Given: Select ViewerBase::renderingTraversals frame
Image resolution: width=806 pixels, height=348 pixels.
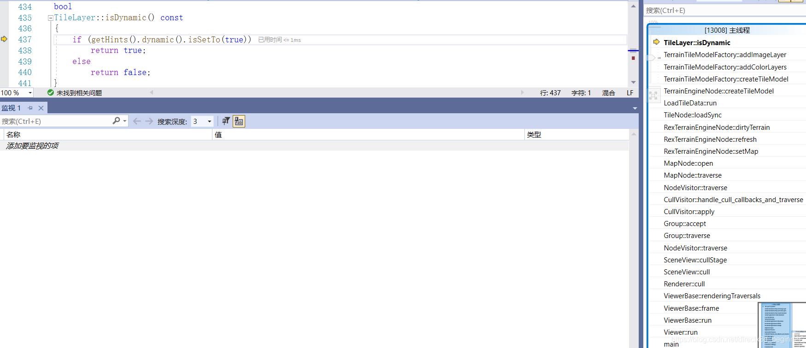Looking at the screenshot, I should point(712,296).
